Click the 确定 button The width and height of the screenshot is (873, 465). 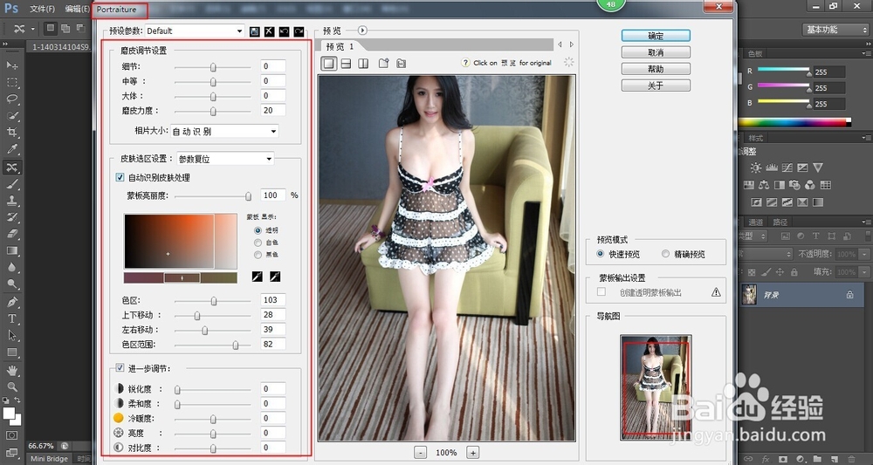656,36
